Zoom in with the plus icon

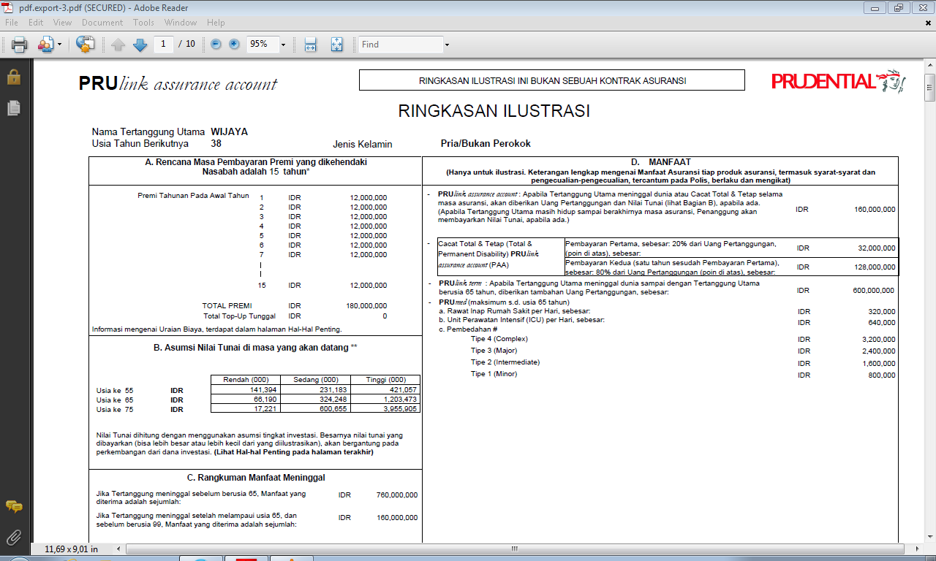click(234, 44)
